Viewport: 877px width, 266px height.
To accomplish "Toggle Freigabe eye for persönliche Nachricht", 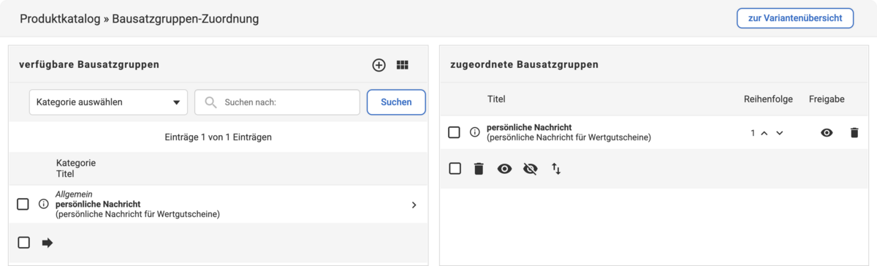I will (x=827, y=133).
